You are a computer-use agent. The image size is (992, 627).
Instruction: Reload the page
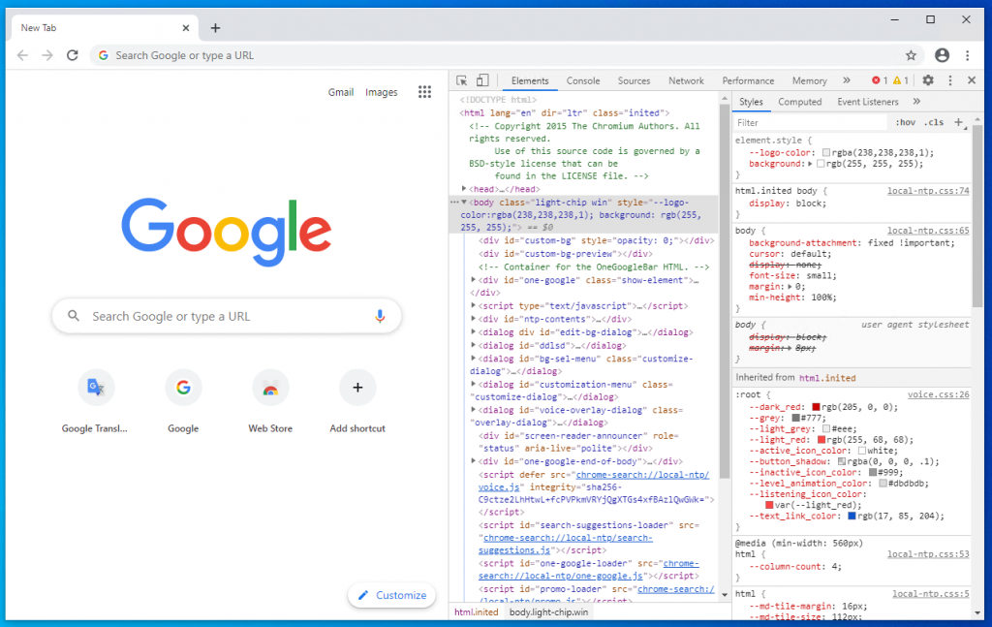click(72, 55)
